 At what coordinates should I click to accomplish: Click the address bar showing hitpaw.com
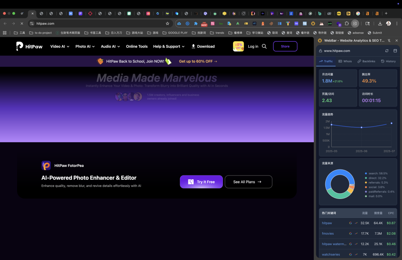[x=100, y=23]
